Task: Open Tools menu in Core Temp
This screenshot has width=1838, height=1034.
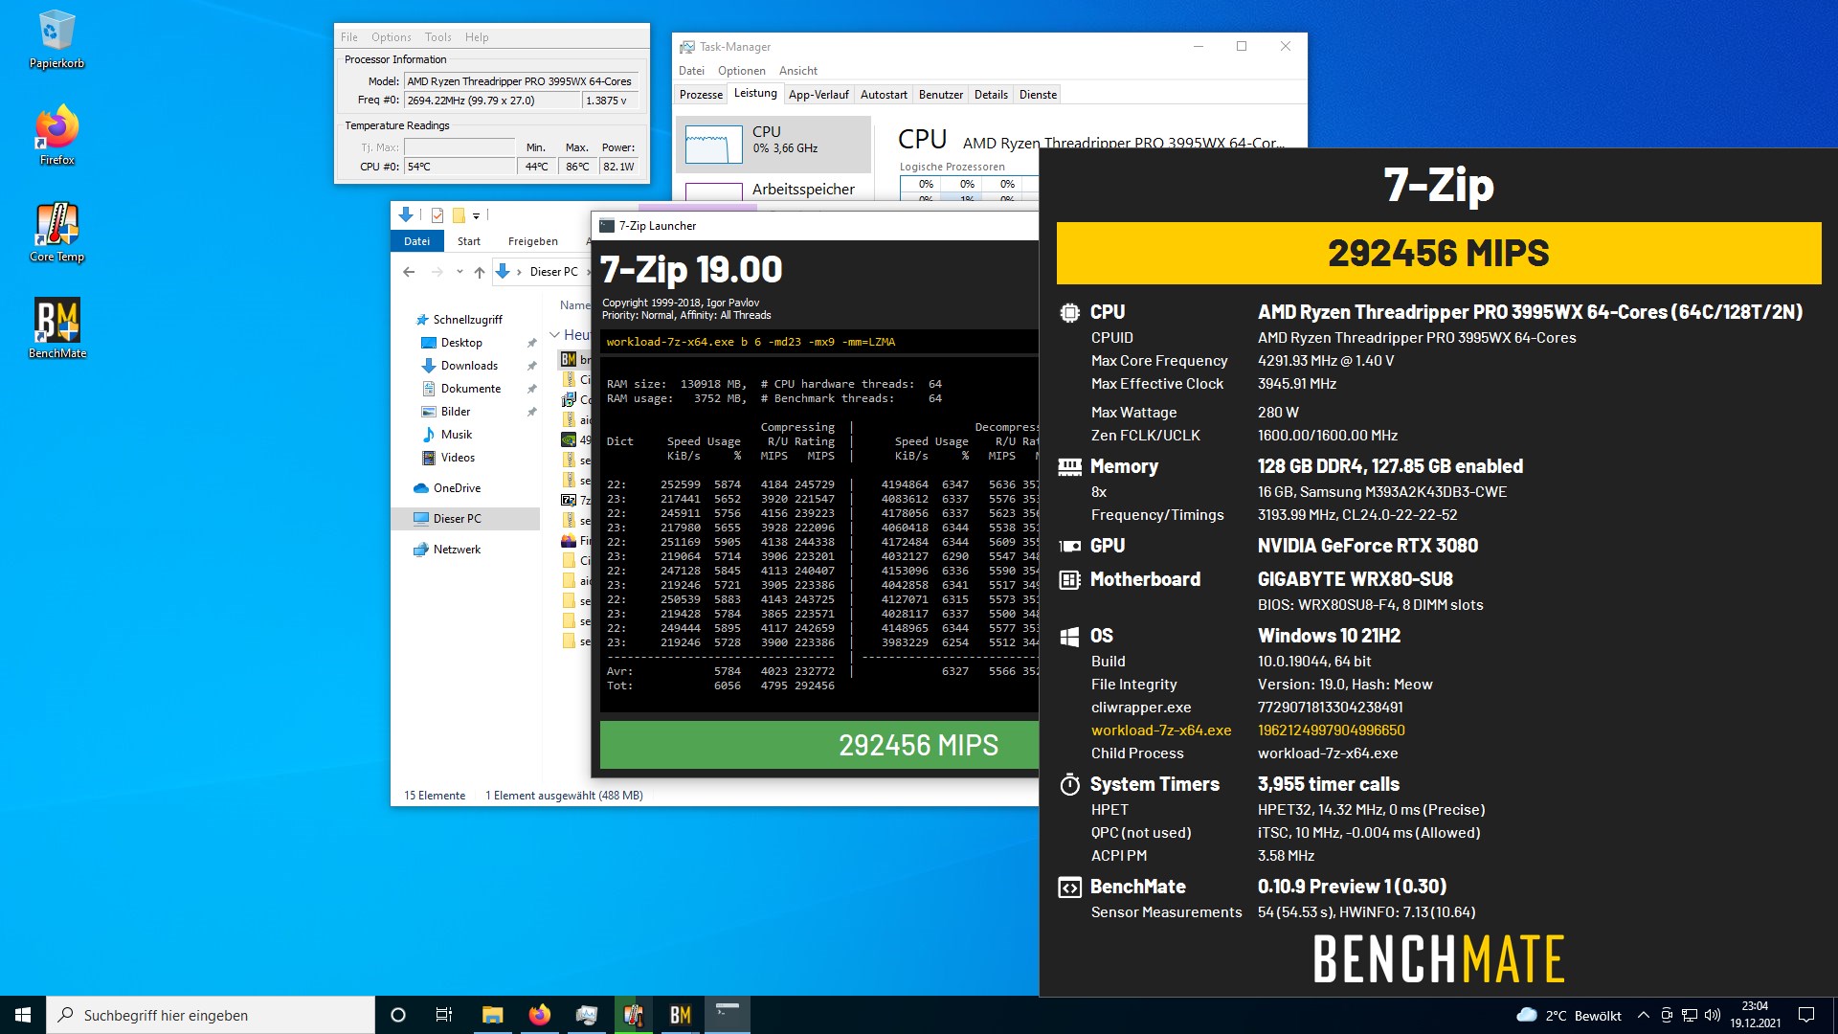Action: click(437, 37)
